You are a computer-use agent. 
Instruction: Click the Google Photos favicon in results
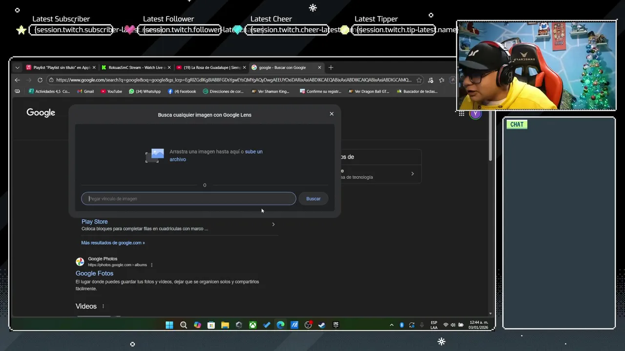80,262
